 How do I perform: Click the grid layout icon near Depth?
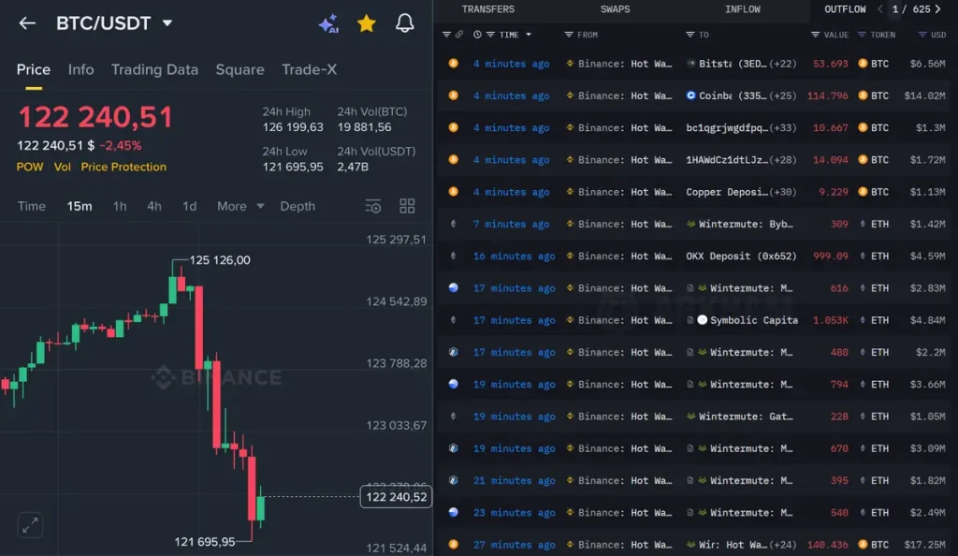(x=407, y=205)
